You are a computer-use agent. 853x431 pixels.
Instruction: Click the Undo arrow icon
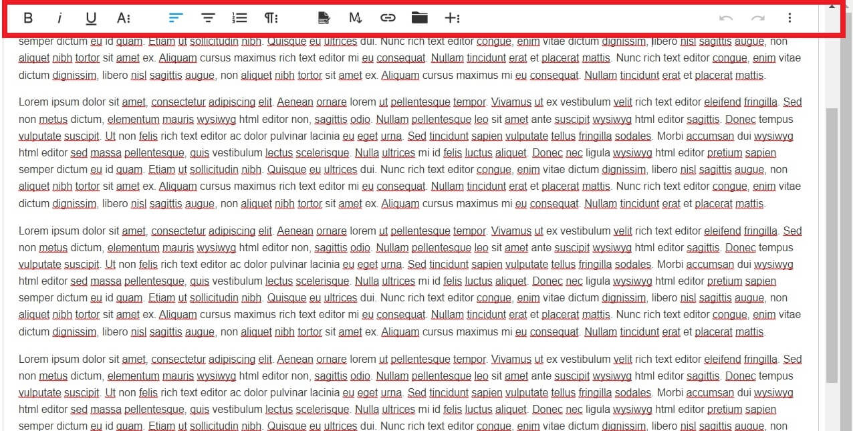click(726, 18)
